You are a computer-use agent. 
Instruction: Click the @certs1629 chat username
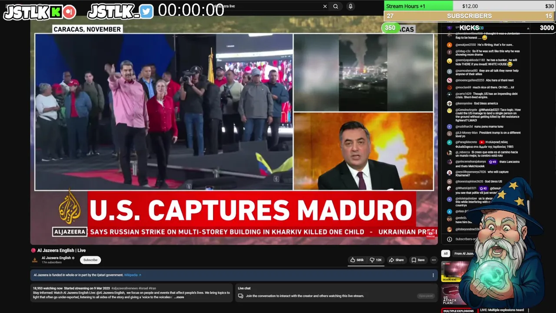pyautogui.click(x=463, y=94)
